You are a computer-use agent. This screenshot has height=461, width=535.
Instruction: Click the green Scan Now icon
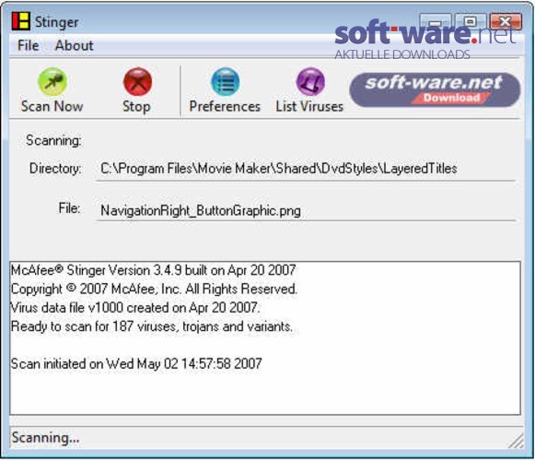(52, 82)
